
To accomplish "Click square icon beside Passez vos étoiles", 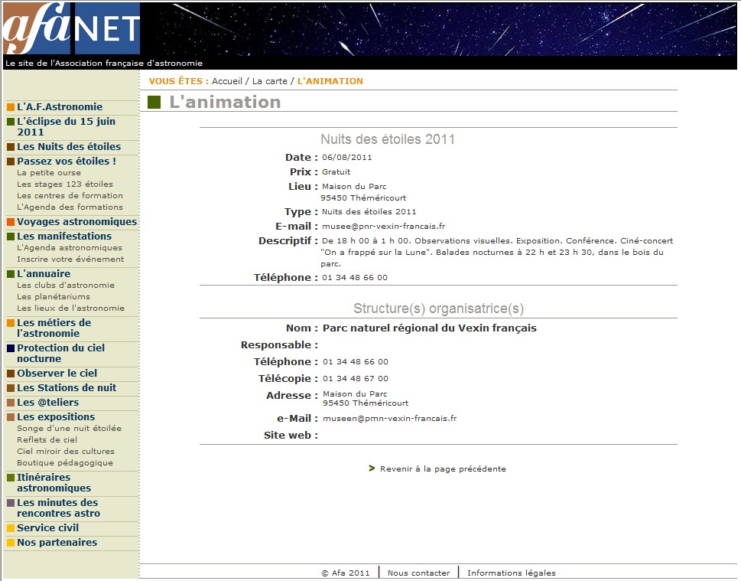I will (x=11, y=162).
